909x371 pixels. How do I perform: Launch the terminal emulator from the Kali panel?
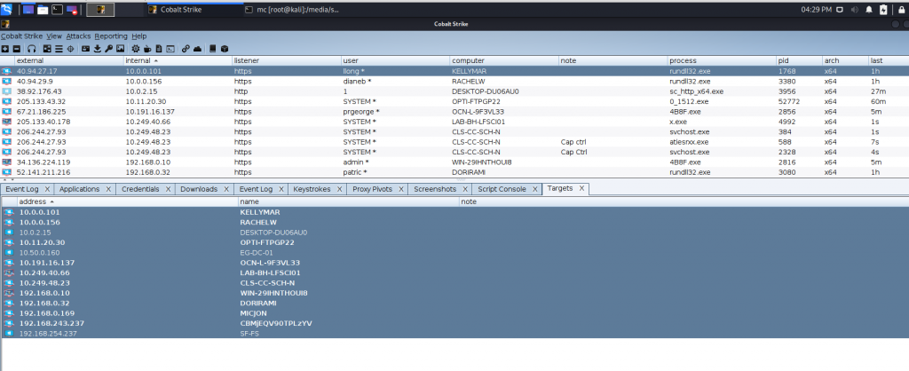58,9
